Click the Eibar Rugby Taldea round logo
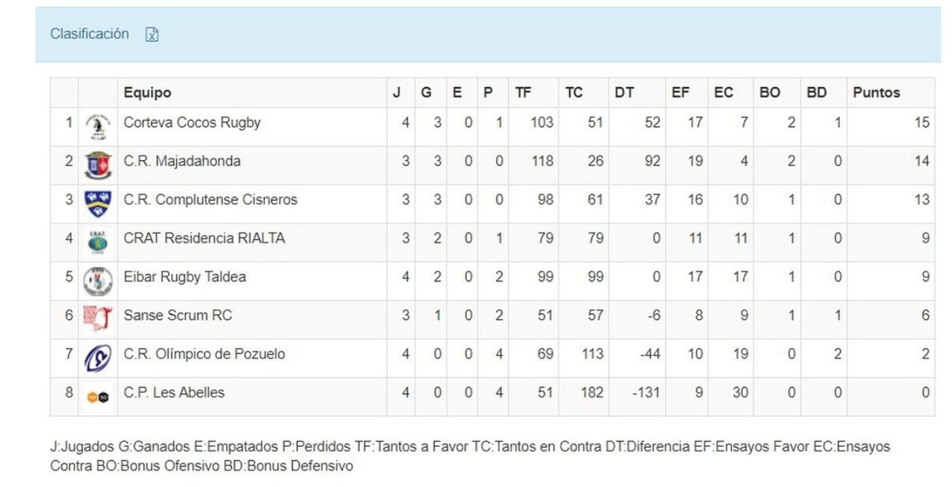This screenshot has width=952, height=487. tap(98, 281)
